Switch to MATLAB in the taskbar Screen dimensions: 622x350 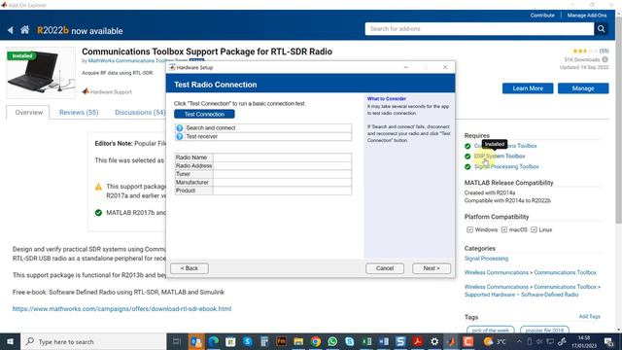[x=451, y=341]
